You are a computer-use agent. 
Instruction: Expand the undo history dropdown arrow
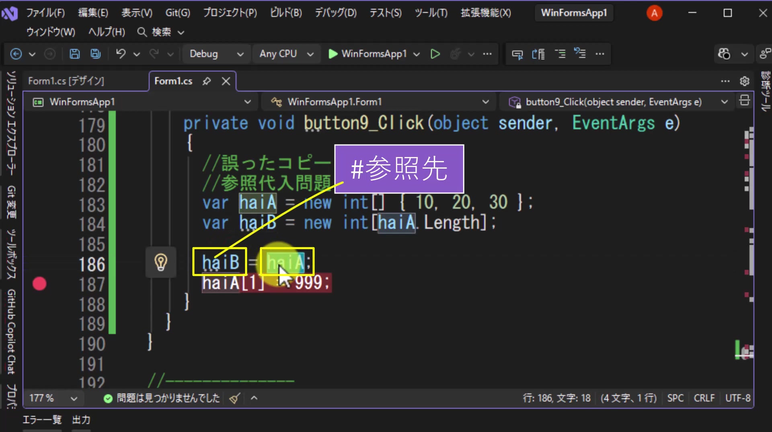(137, 54)
